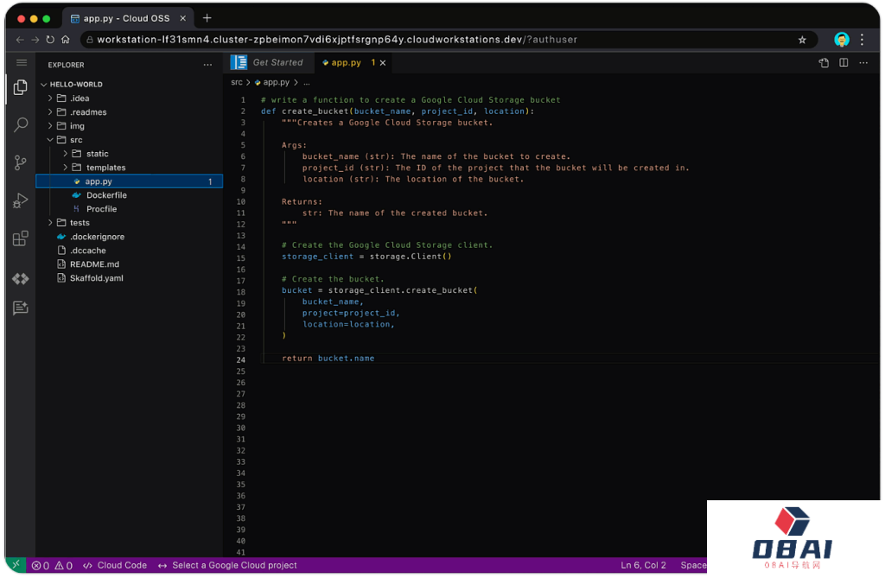Close the app.py editor tab

[383, 63]
